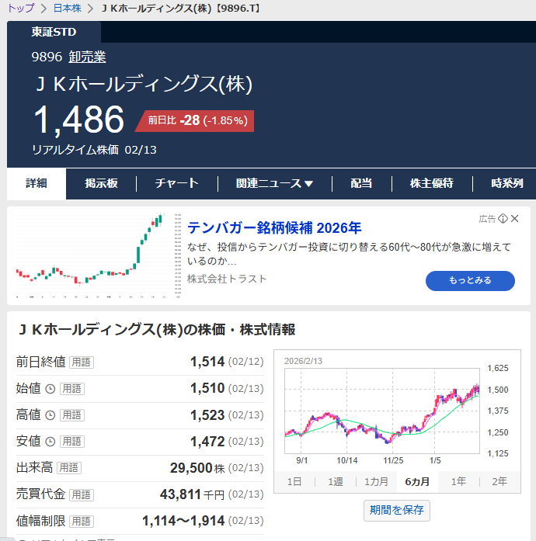Open the ad info icon next to 広告
This screenshot has height=541, width=536.
tap(503, 219)
